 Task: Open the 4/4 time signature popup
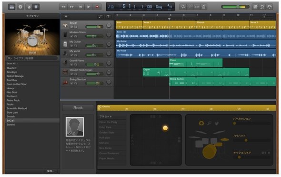(x=170, y=6)
